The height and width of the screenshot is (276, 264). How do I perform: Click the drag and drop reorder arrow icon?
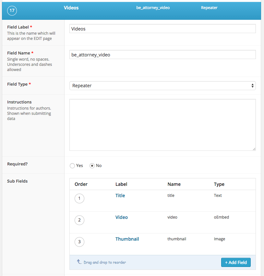click(x=79, y=262)
